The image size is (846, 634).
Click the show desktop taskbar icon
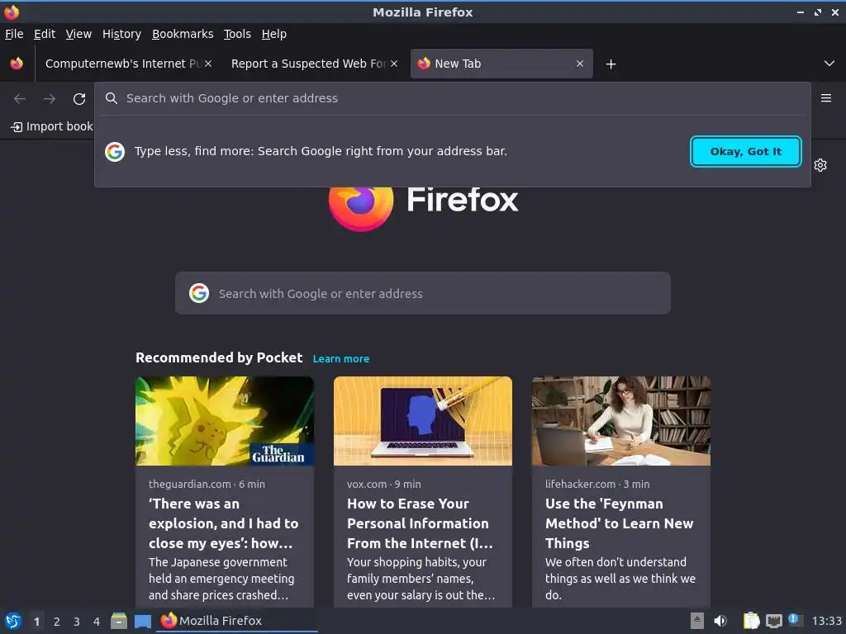[x=142, y=621]
